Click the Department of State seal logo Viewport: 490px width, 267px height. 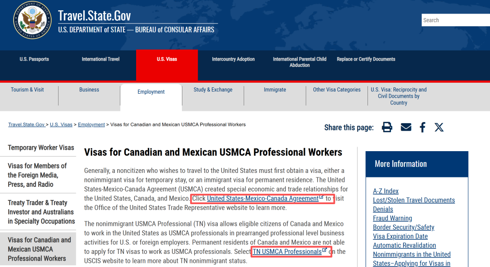[x=32, y=20]
